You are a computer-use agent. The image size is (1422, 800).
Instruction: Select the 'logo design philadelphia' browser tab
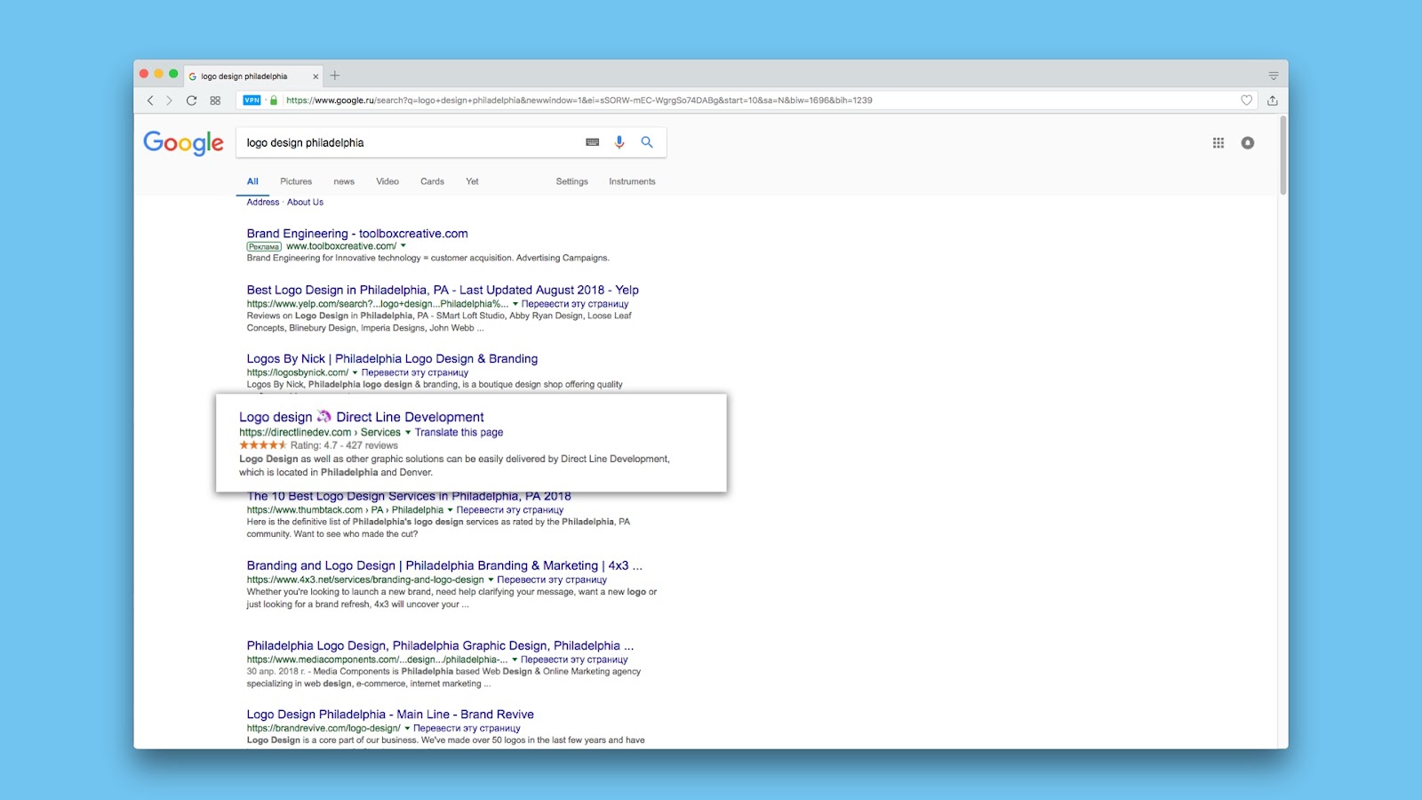253,76
